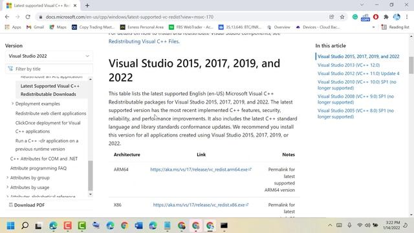414x233 pixels.
Task: Open the blue COPY extension icon
Action: 365,17
